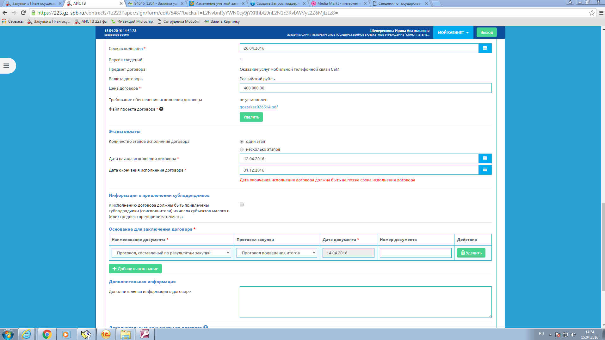Open Google Chrome from taskbar

click(x=47, y=334)
